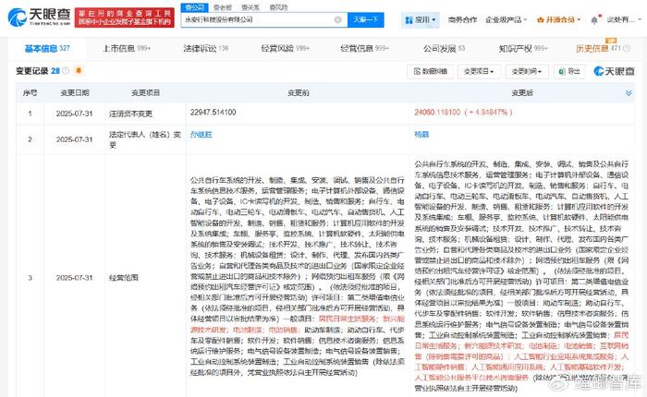Open the 开通会员 dropdown
The width and height of the screenshot is (647, 397).
pyautogui.click(x=558, y=19)
